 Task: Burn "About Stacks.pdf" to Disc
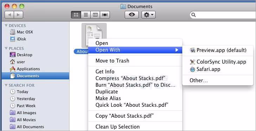click(135, 85)
